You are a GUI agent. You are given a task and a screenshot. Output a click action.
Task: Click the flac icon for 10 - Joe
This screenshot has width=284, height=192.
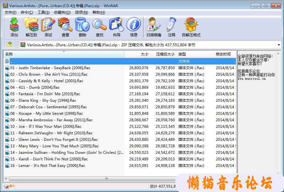7,127
